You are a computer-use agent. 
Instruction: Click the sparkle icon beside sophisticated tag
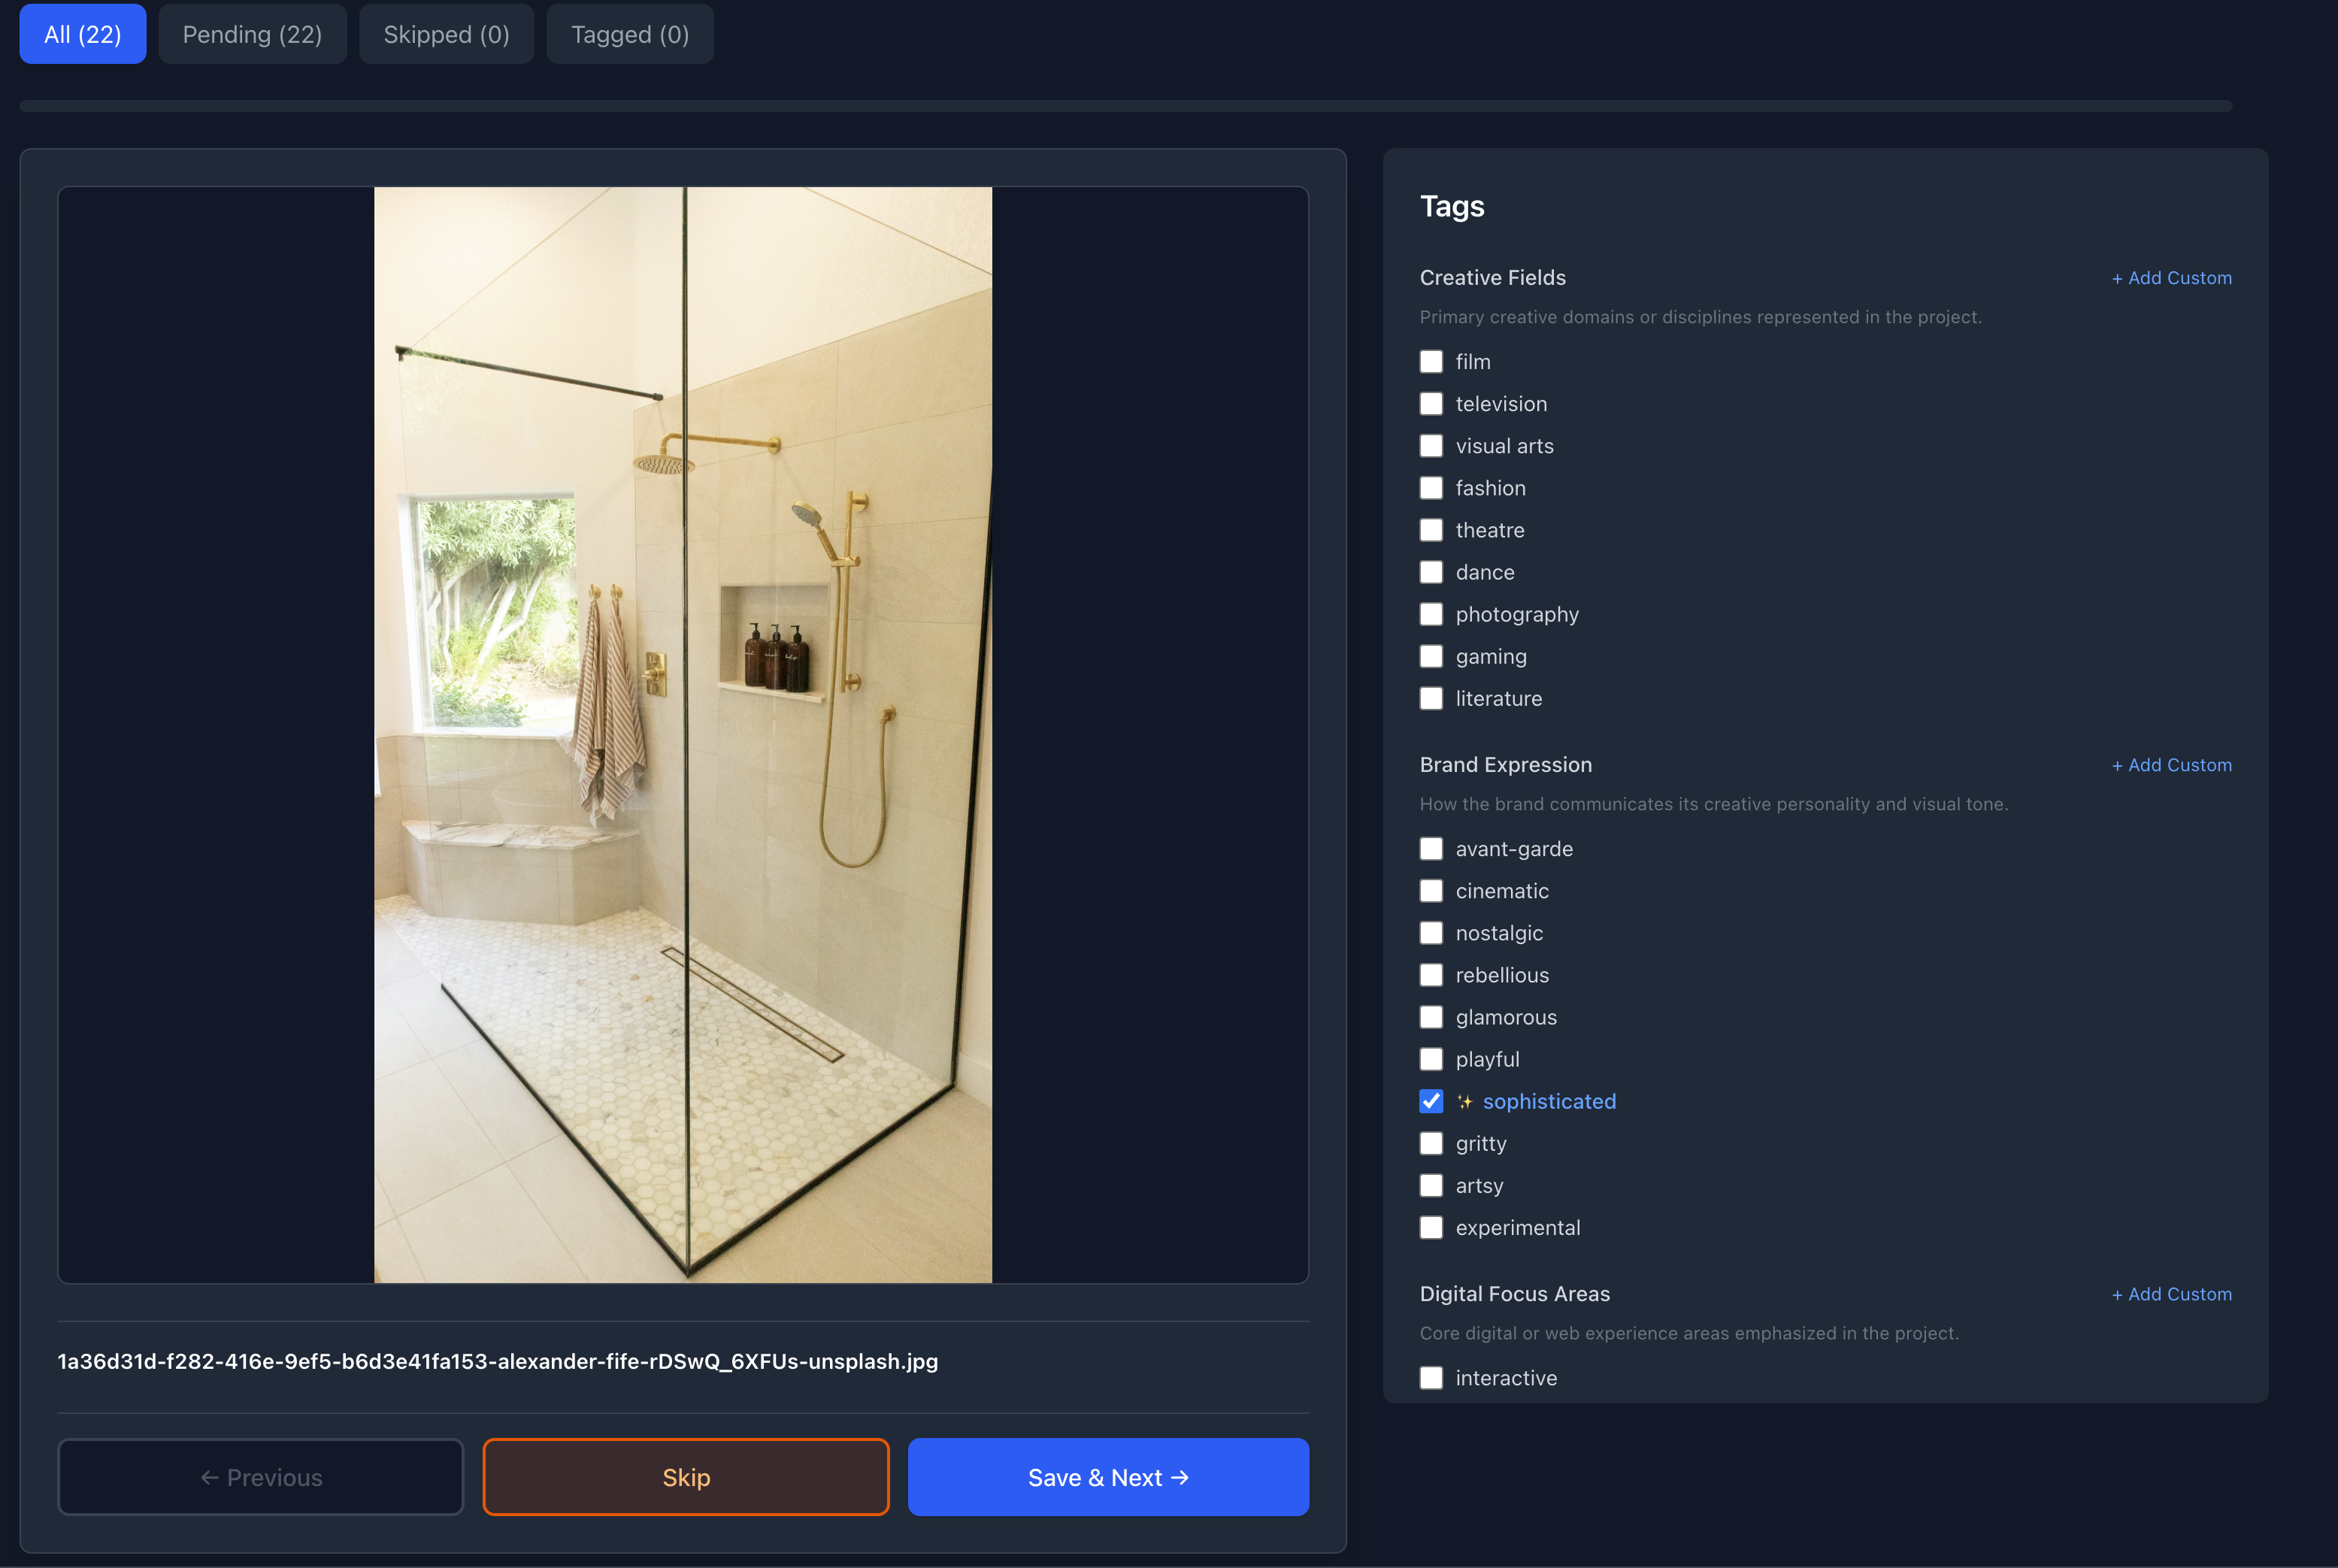tap(1466, 1101)
